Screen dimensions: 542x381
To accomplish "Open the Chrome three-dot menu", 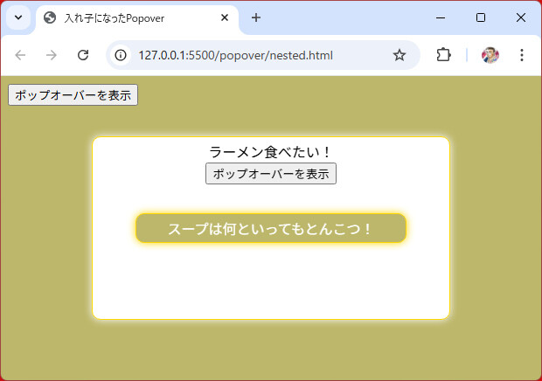I will click(x=522, y=55).
